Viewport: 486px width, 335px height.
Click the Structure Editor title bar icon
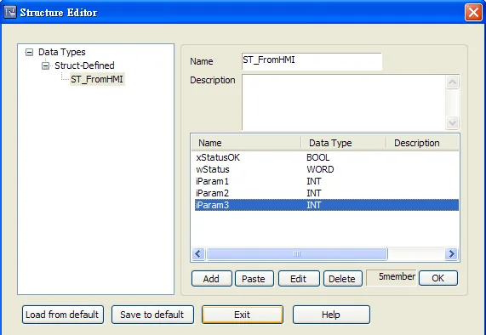tap(10, 13)
